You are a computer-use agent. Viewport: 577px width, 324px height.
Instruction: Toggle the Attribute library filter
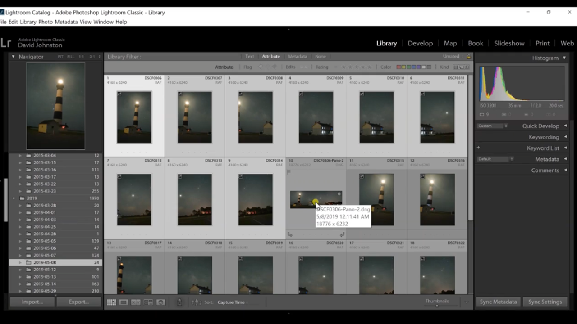pos(271,57)
